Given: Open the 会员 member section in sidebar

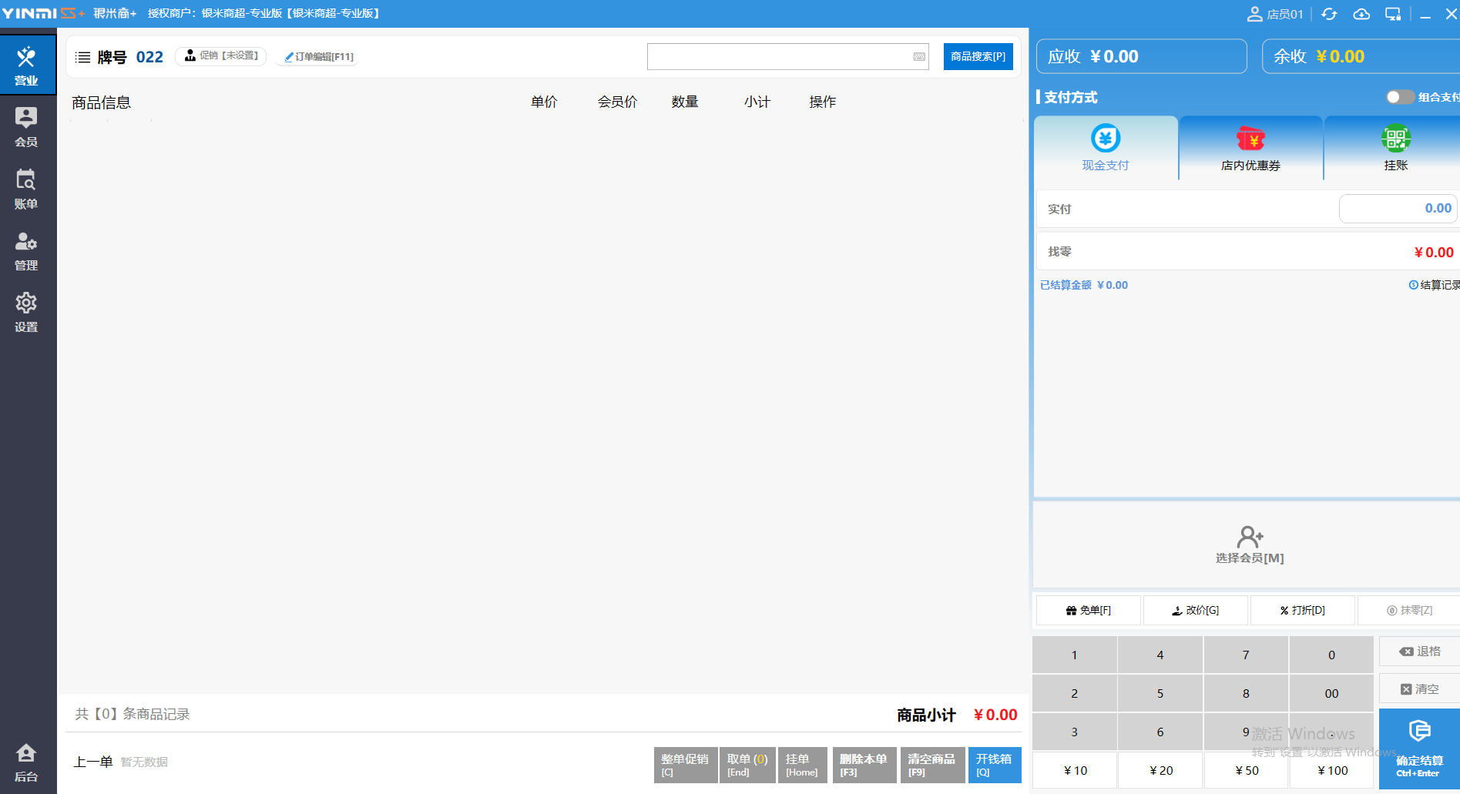Looking at the screenshot, I should tap(26, 127).
